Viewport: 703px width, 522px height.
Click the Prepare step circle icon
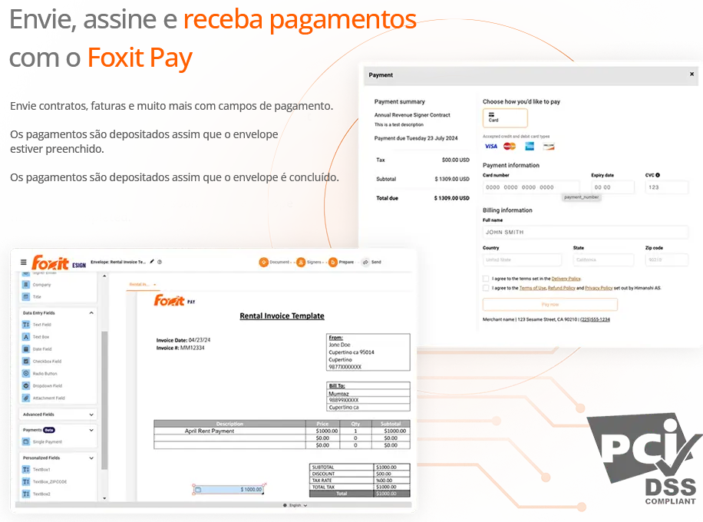pos(332,262)
